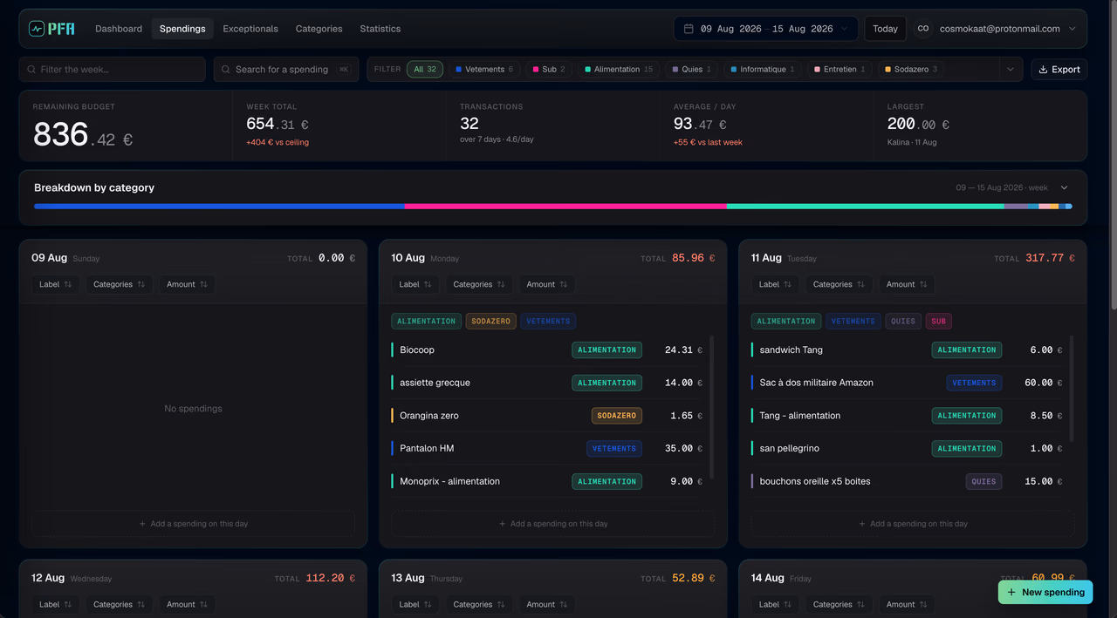Open the Dashboard tab
Viewport: 1117px width, 618px height.
119,29
